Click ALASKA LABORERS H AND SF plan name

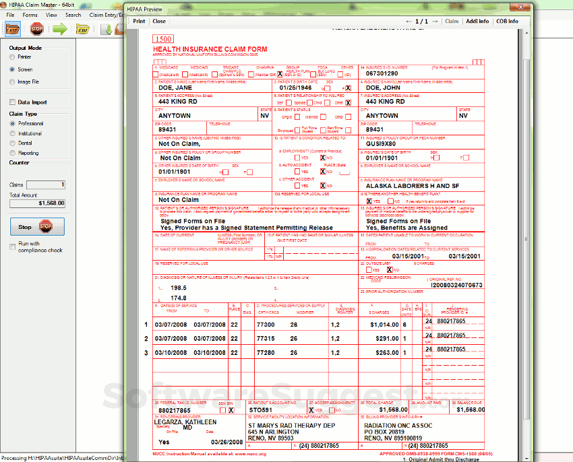pyautogui.click(x=412, y=186)
